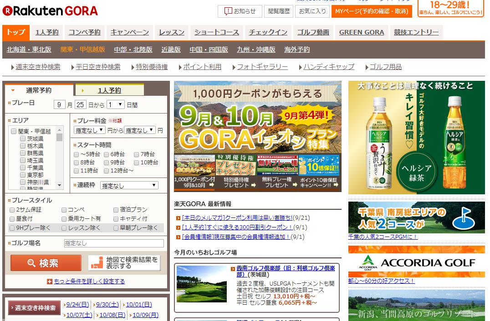Screen dimensions: 490x321
Task: Check the 関東・甲信越 area checkbox
Action: [14, 131]
